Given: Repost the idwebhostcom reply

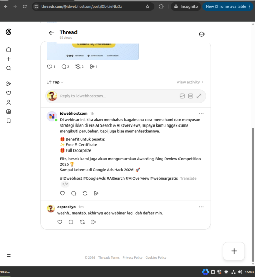Looking at the screenshot, I should pyautogui.click(x=85, y=193).
